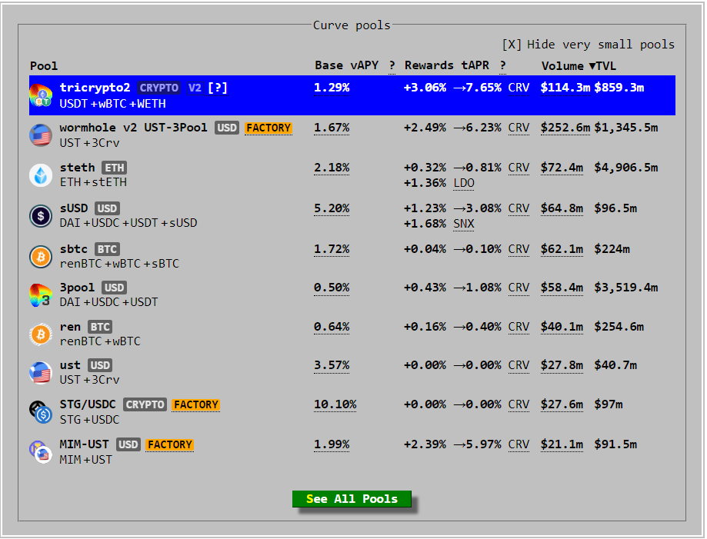Click the V2 tag on tricrypto2
This screenshot has height=539, width=707.
(195, 88)
